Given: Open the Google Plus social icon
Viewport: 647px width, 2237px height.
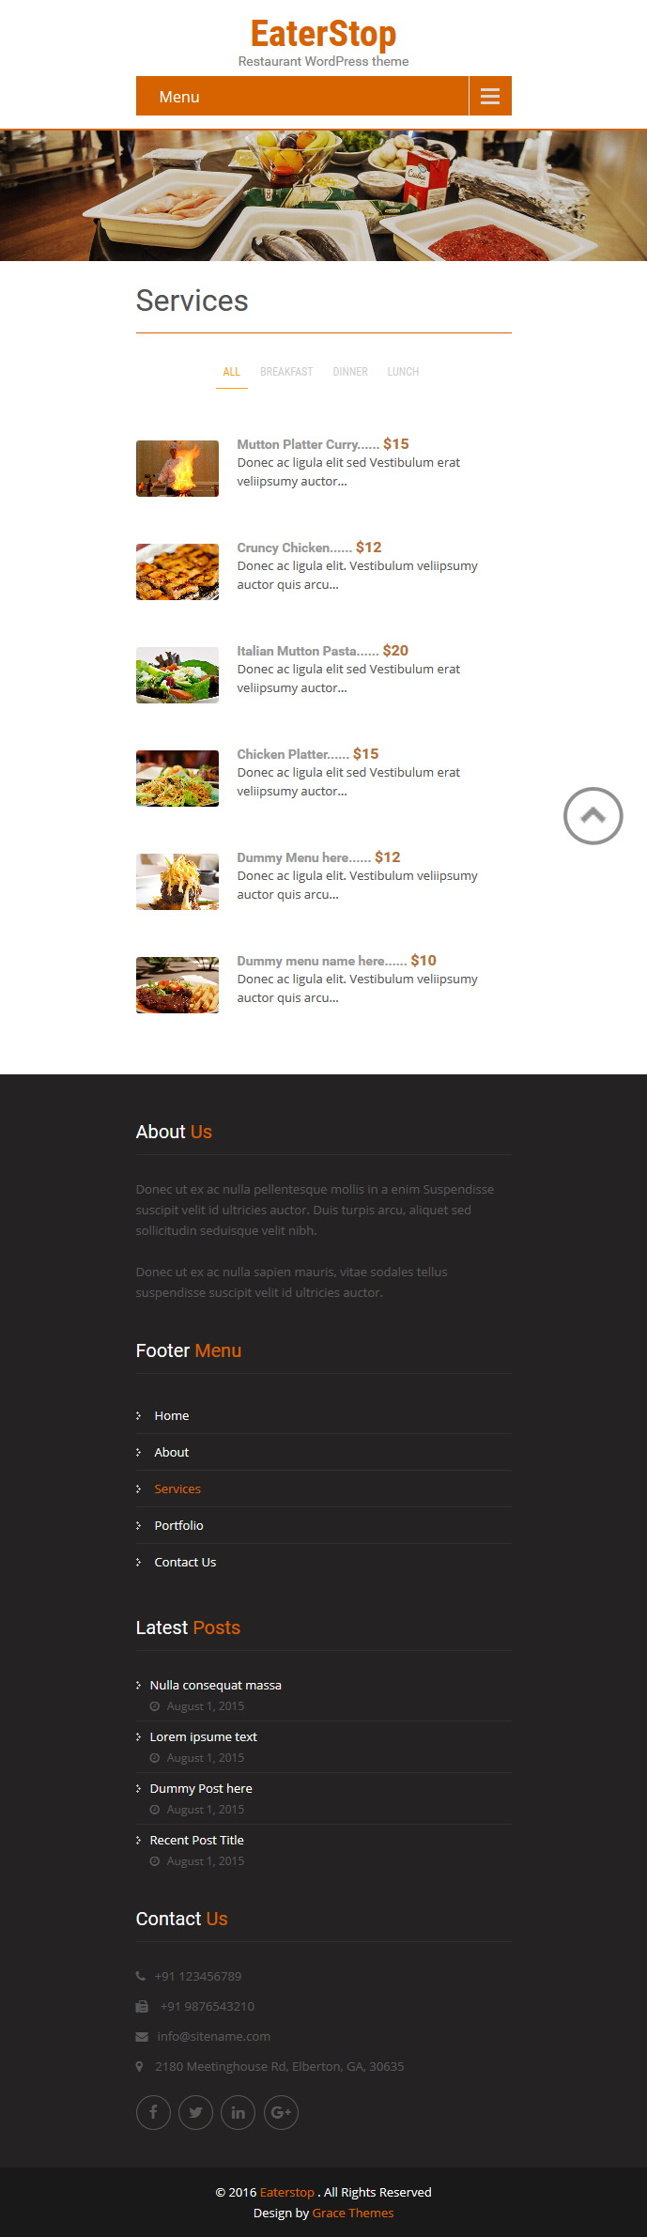Looking at the screenshot, I should 281,2112.
